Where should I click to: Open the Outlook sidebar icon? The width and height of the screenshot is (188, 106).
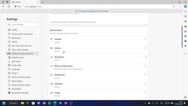tap(185, 41)
